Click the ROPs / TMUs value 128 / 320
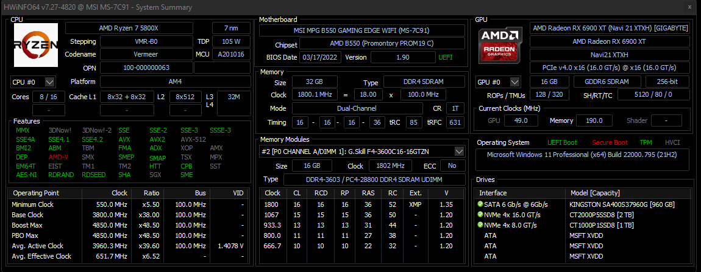The image size is (701, 272). [549, 95]
